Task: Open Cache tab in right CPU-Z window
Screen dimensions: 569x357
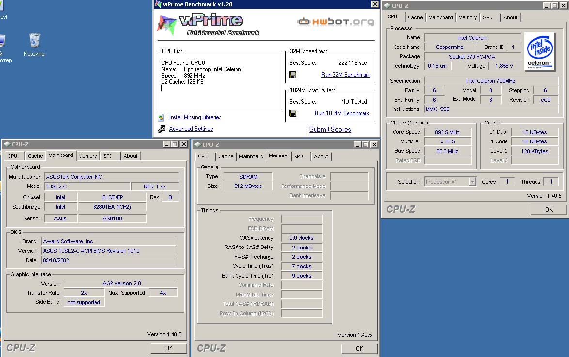Action: (415, 17)
